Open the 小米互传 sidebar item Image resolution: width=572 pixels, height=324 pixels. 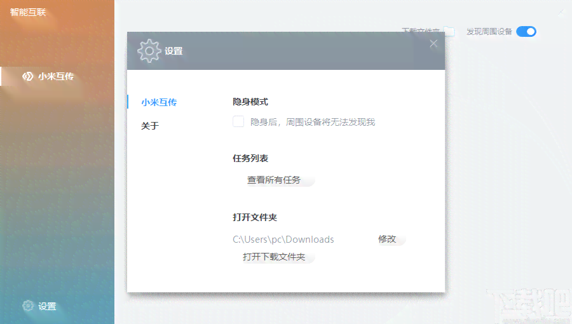tap(57, 76)
